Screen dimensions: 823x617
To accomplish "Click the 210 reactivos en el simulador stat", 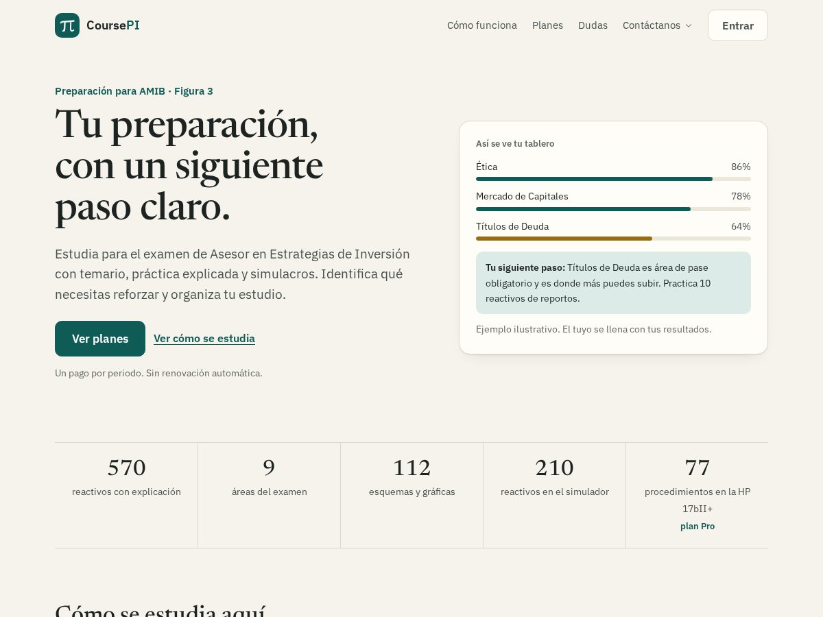I will [555, 495].
